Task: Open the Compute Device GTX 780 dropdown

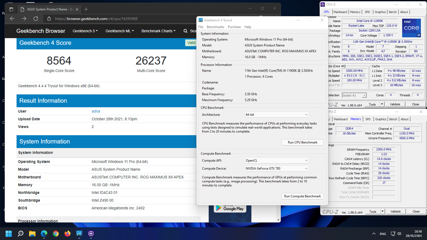Action: click(277, 169)
